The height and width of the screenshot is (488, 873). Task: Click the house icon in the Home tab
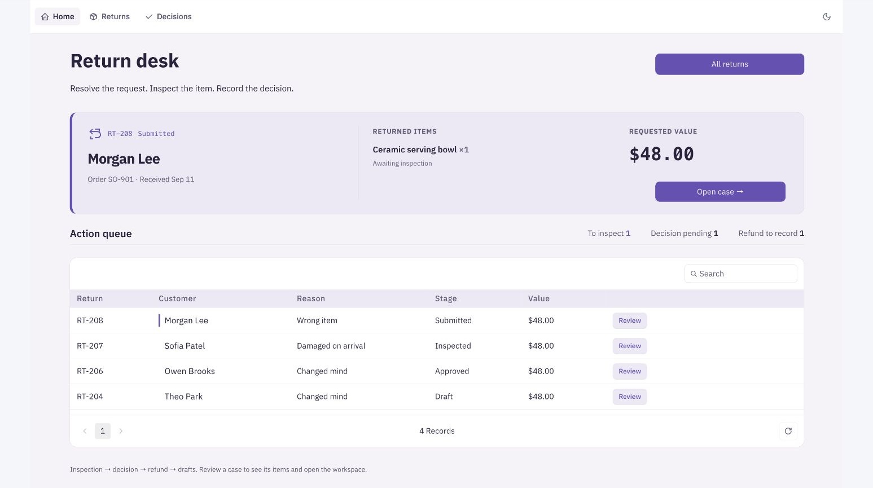click(x=45, y=17)
